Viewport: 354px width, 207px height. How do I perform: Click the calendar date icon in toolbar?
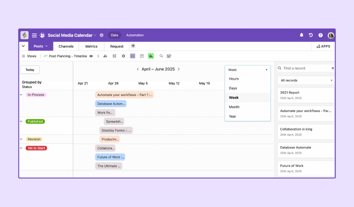coord(142,56)
